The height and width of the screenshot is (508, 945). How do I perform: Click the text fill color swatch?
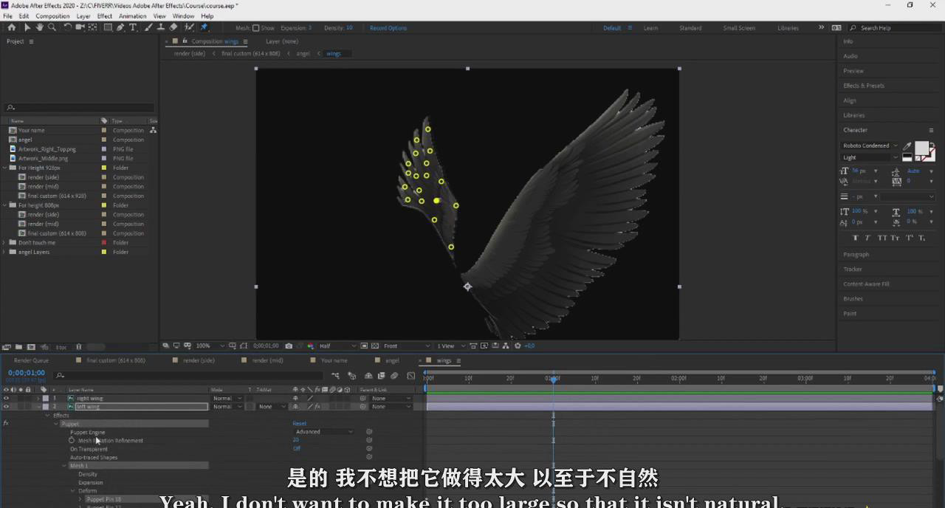pos(921,148)
